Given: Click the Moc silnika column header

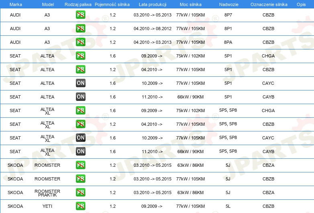Looking at the screenshot, I should click(x=190, y=4).
